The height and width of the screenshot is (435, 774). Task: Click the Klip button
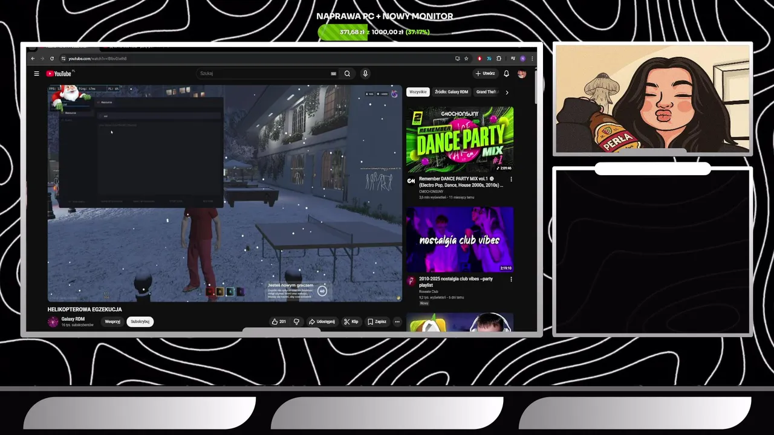click(x=351, y=321)
